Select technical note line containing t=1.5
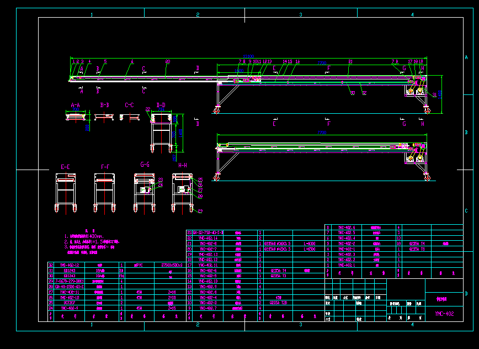The image size is (479, 349). [92, 241]
